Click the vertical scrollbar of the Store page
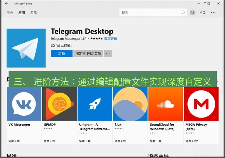This screenshot has width=225, height=158. [x=223, y=57]
